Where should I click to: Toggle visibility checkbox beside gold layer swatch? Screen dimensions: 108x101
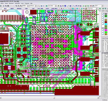tap(103, 20)
